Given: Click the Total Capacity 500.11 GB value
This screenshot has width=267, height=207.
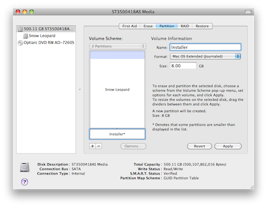Looking at the screenshot, I should [x=195, y=164].
